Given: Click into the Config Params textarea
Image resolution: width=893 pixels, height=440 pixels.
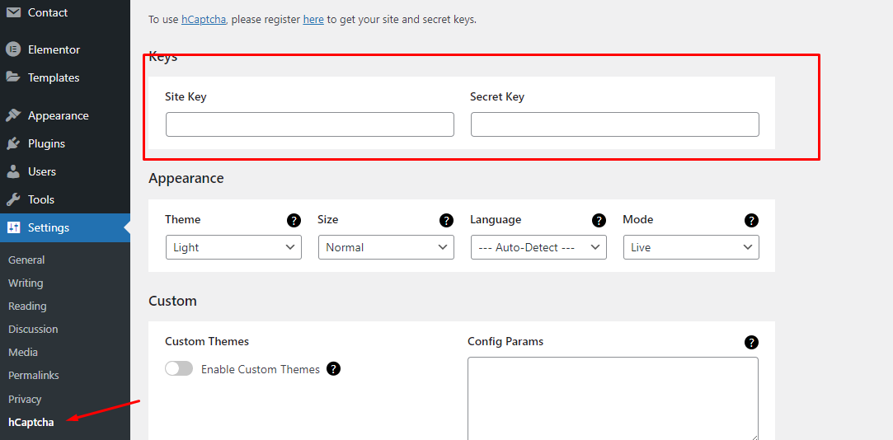Looking at the screenshot, I should tap(613, 399).
